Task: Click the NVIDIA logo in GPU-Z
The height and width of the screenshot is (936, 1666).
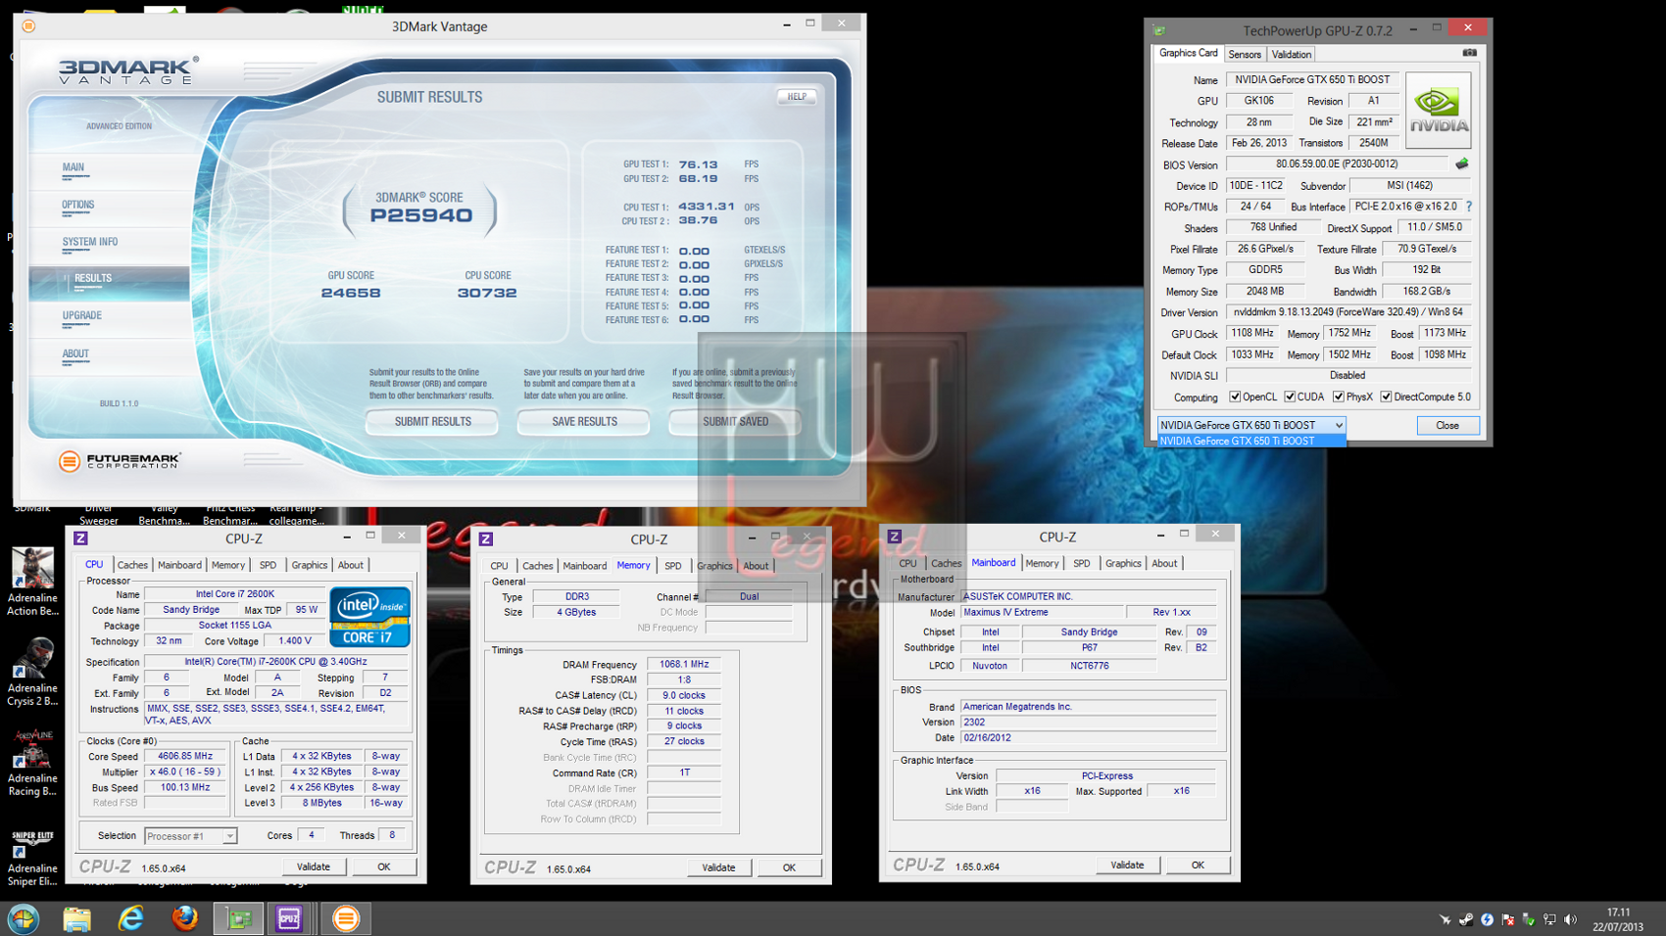Action: tap(1438, 111)
